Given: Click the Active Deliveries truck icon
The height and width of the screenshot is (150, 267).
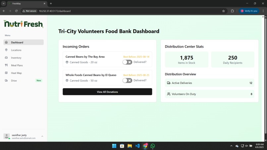Looking at the screenshot, I should click(169, 83).
